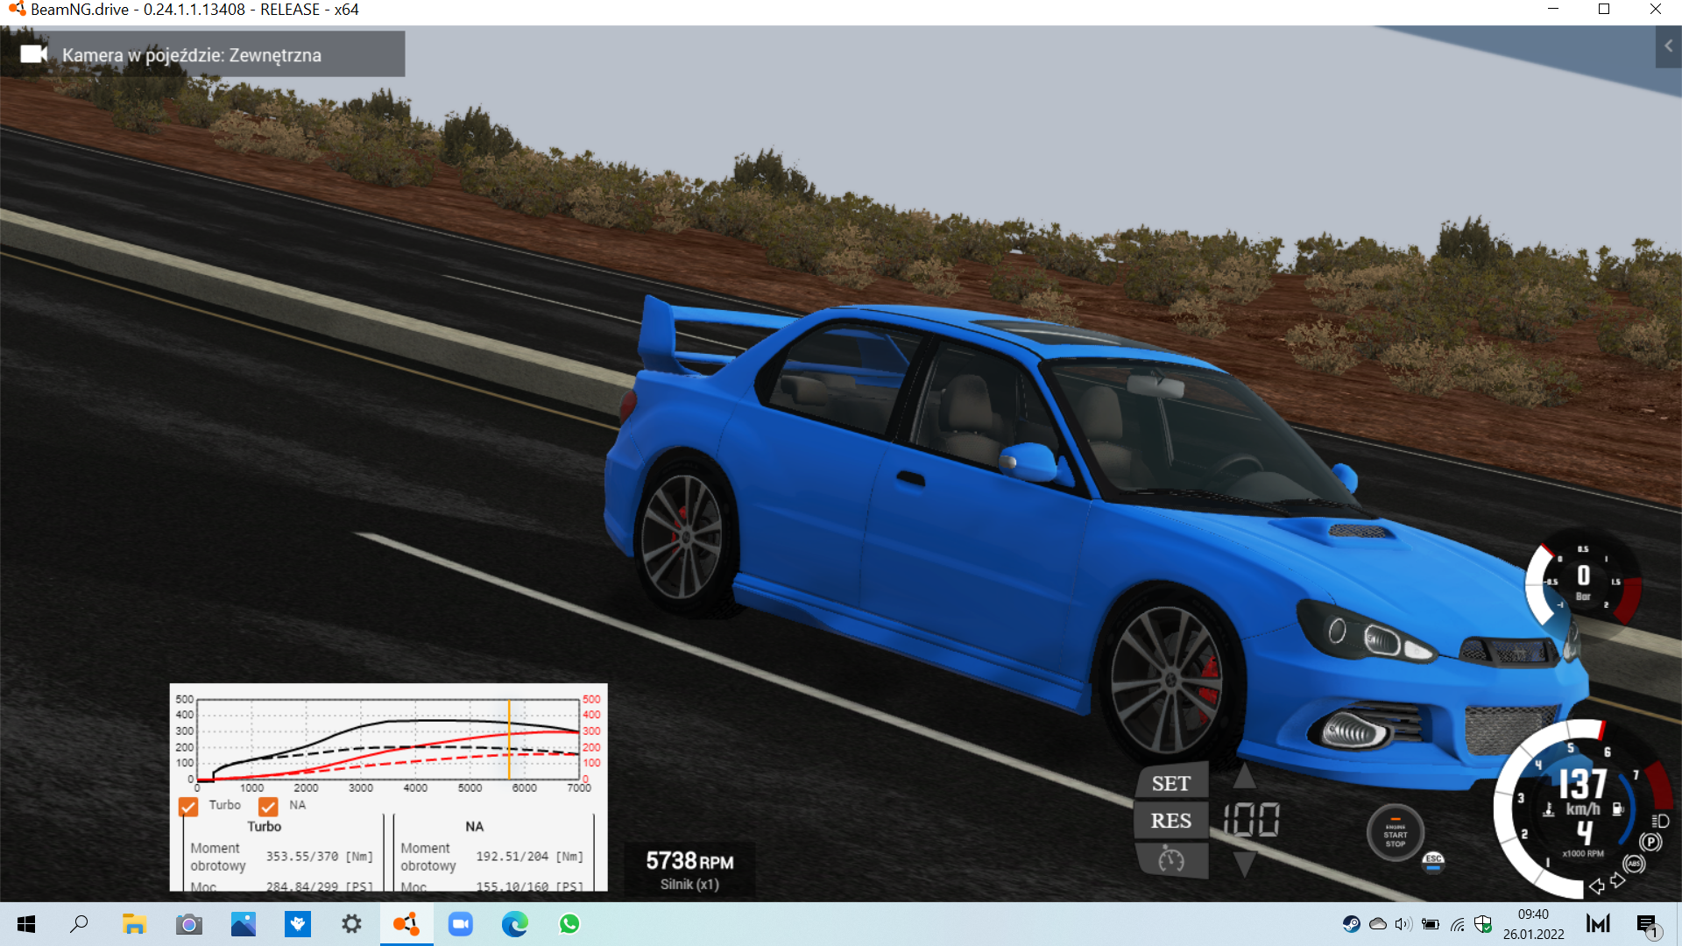Viewport: 1682px width, 946px height.
Task: Click the parking brake indicator icon
Action: click(1650, 842)
